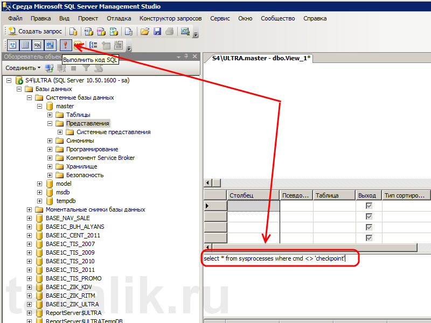Screen dimensions: 431x323
Task: Toggle the Выход checkbox in the second grid row
Action: click(369, 216)
